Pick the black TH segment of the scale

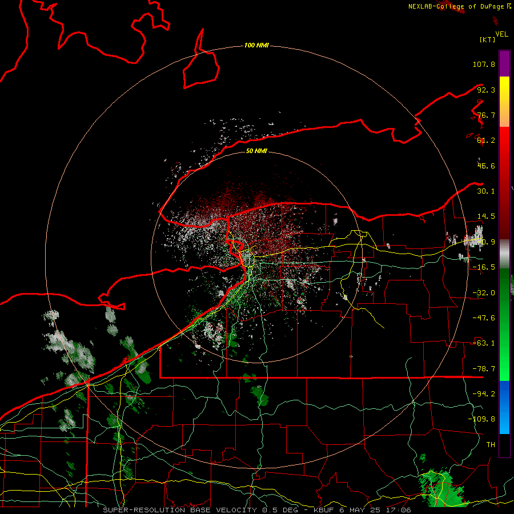pos(504,445)
